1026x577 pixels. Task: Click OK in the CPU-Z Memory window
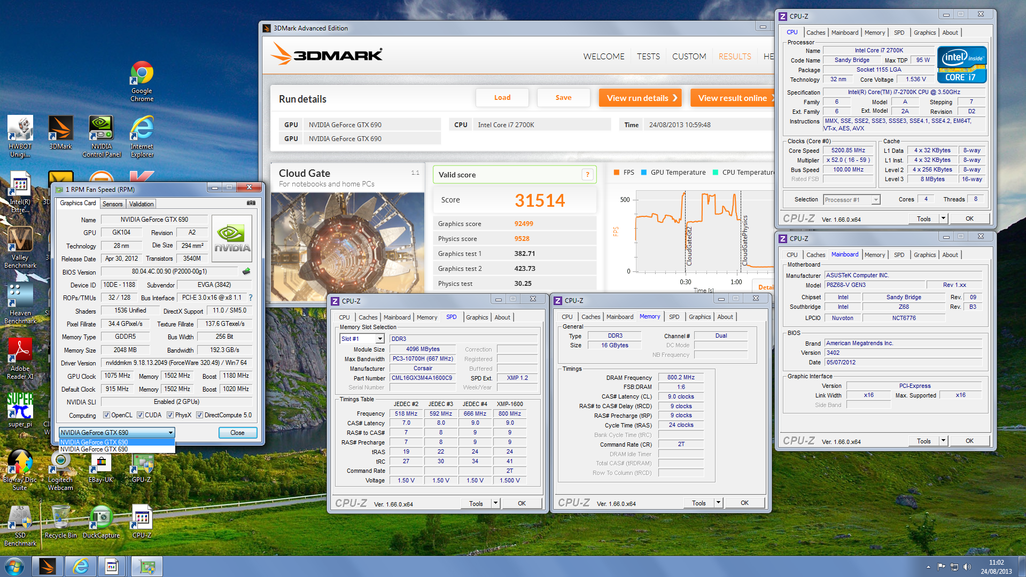[744, 503]
